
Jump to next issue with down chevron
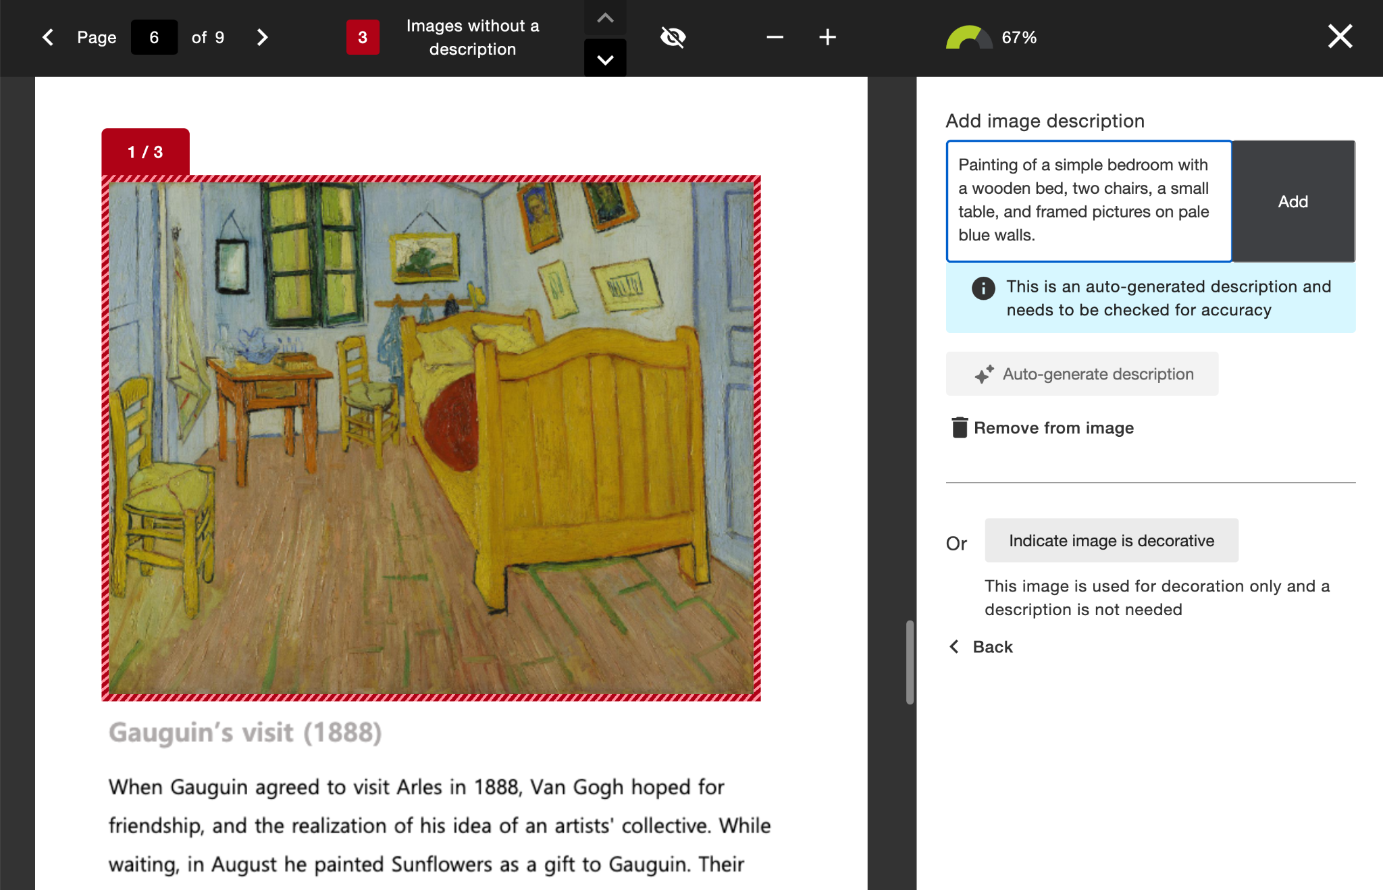coord(605,58)
